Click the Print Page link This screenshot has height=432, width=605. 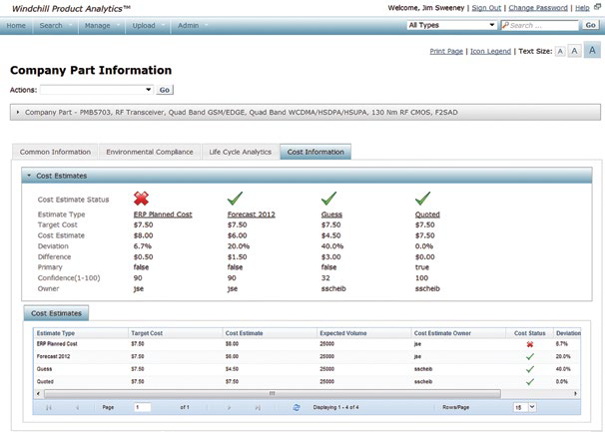446,51
